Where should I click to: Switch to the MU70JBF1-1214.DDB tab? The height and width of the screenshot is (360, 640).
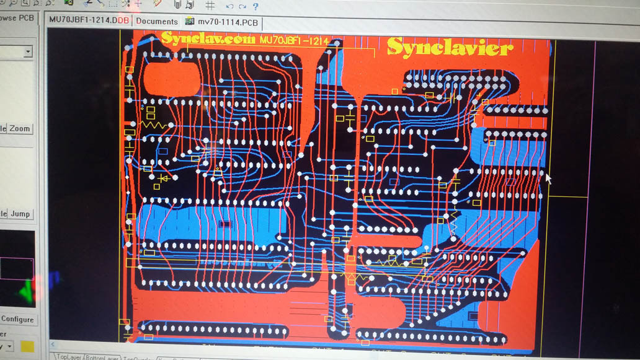[x=89, y=20]
